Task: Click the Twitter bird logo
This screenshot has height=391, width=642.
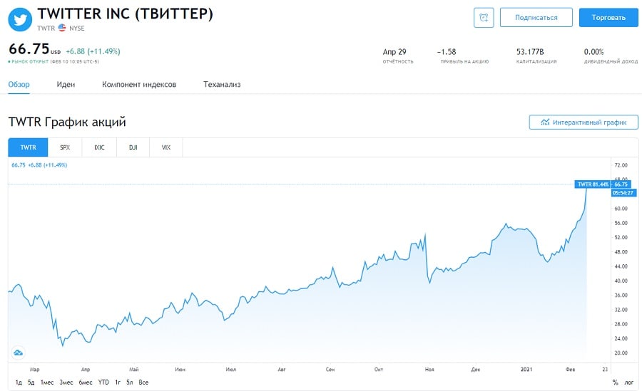Action: click(x=20, y=19)
